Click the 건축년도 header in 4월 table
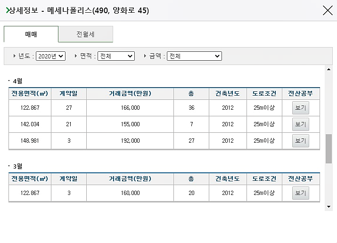 [228, 94]
